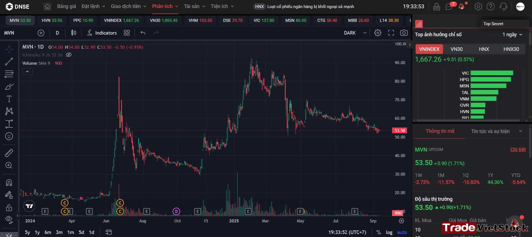Select the price range measurement tool
Viewport: 532px width, 237px height.
point(9,124)
